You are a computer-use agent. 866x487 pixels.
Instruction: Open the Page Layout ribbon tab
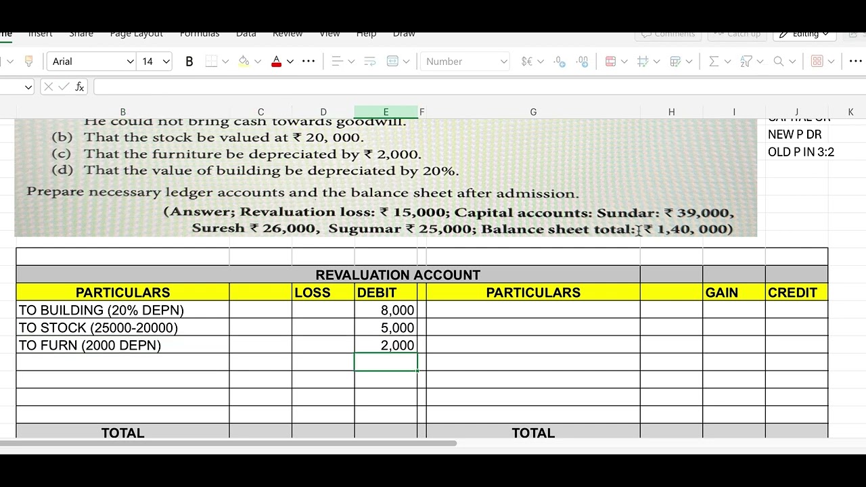tap(137, 34)
